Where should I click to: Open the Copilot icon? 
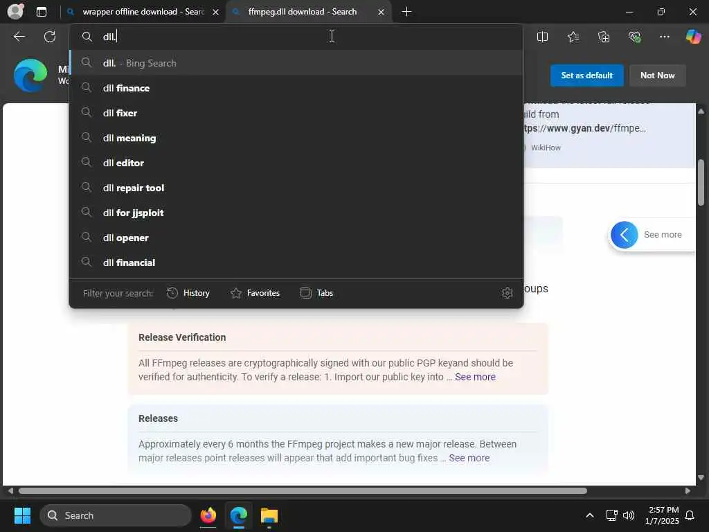pyautogui.click(x=693, y=37)
